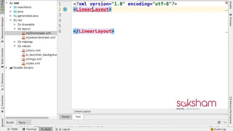This screenshot has height=131, width=233.
Task: Close the Sync build tab
Action: [x=28, y=123]
